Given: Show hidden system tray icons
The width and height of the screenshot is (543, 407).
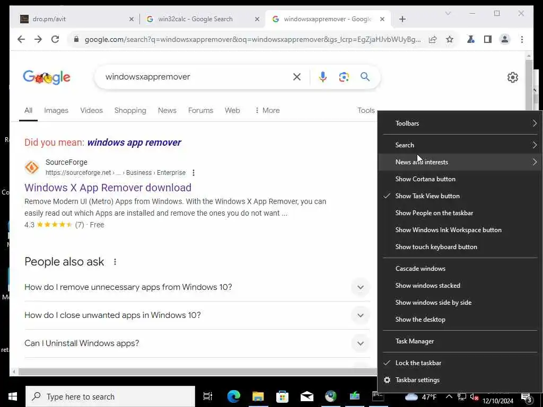Looking at the screenshot, I should click(449, 396).
